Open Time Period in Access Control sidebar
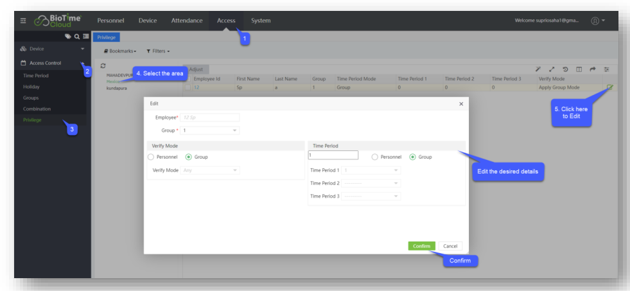The width and height of the screenshot is (630, 291). point(36,76)
